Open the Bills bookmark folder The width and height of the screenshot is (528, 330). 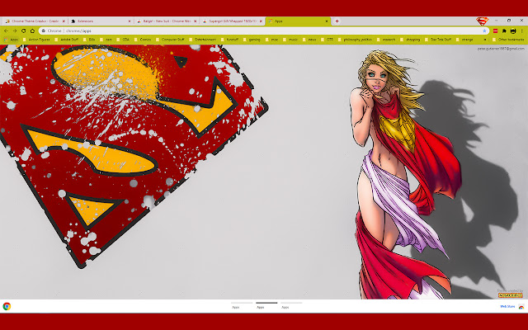point(89,40)
